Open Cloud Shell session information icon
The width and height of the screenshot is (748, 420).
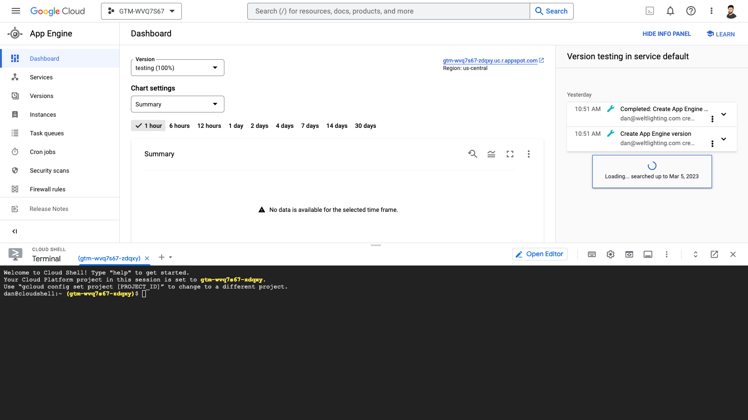pyautogui.click(x=648, y=254)
